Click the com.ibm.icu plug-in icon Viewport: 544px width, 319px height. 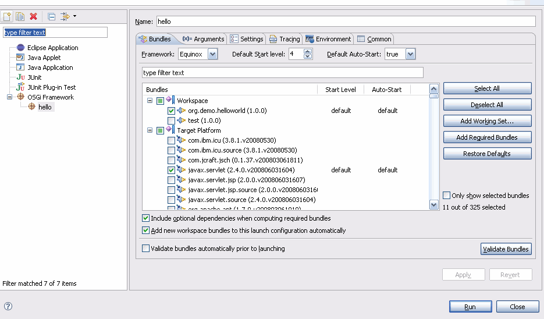[182, 140]
